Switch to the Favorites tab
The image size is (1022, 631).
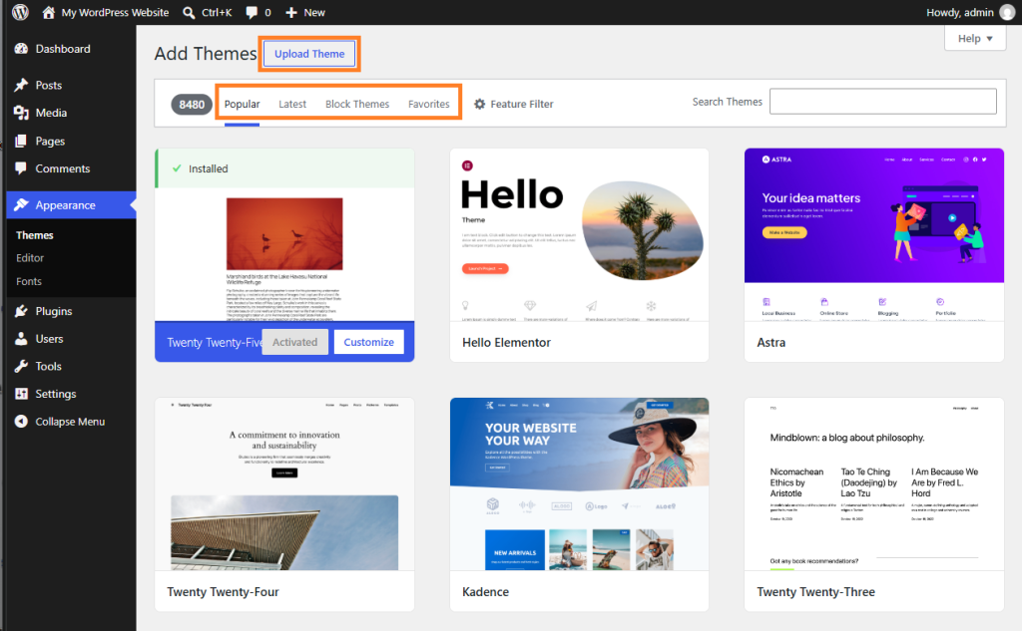(x=429, y=105)
